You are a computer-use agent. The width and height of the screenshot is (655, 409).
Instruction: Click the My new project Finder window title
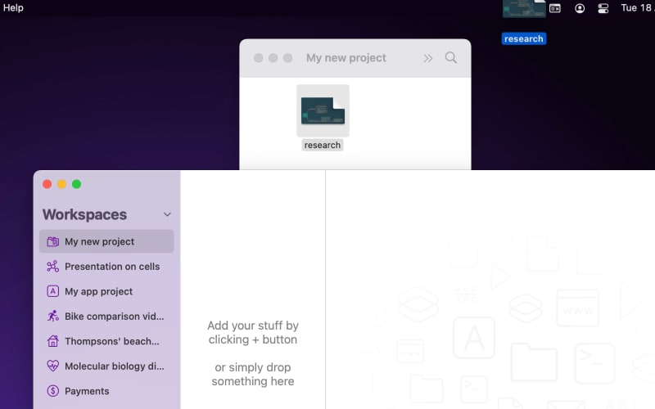(346, 57)
